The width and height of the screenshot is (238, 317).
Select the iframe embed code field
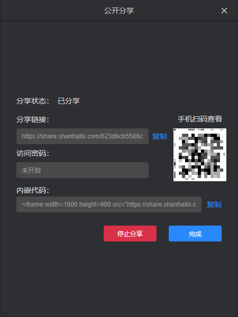109,204
